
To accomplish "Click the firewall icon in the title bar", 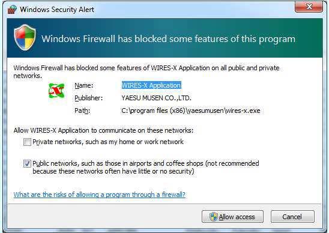I will [12, 10].
